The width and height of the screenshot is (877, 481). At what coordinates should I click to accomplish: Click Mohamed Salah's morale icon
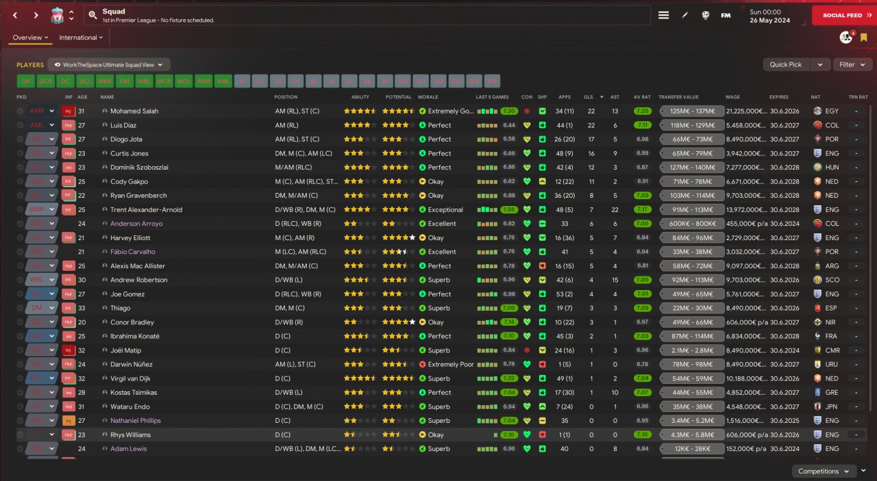point(422,111)
